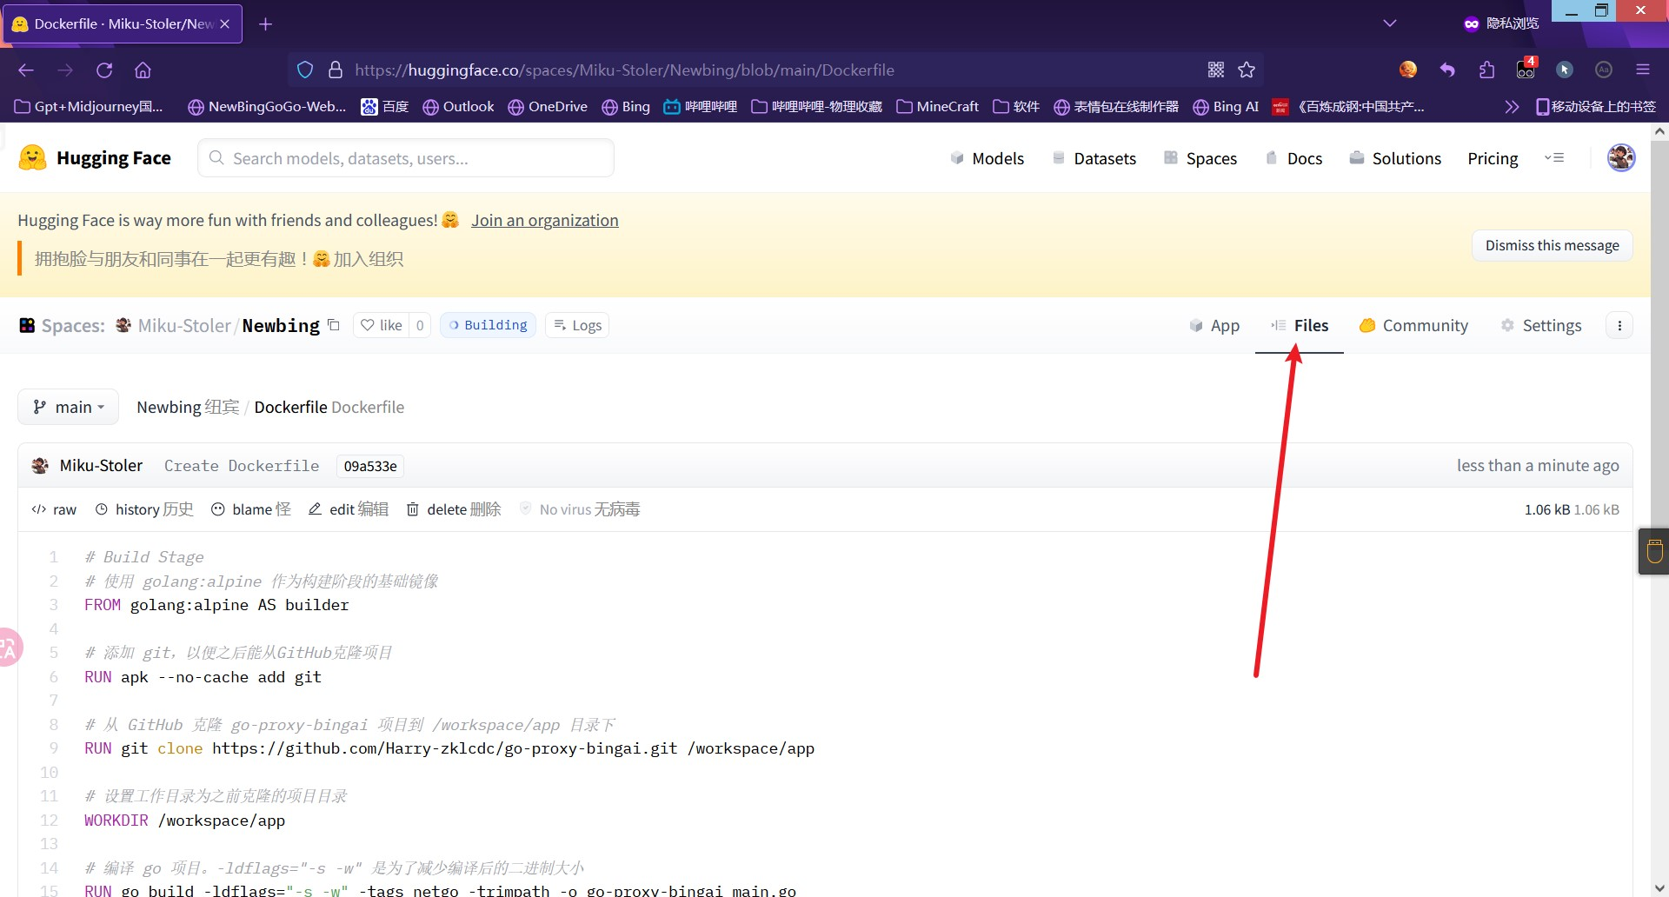The height and width of the screenshot is (897, 1669).
Task: Open the blame view link
Action: click(251, 509)
